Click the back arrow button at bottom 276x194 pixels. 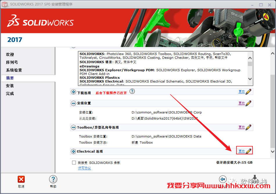(x=223, y=179)
